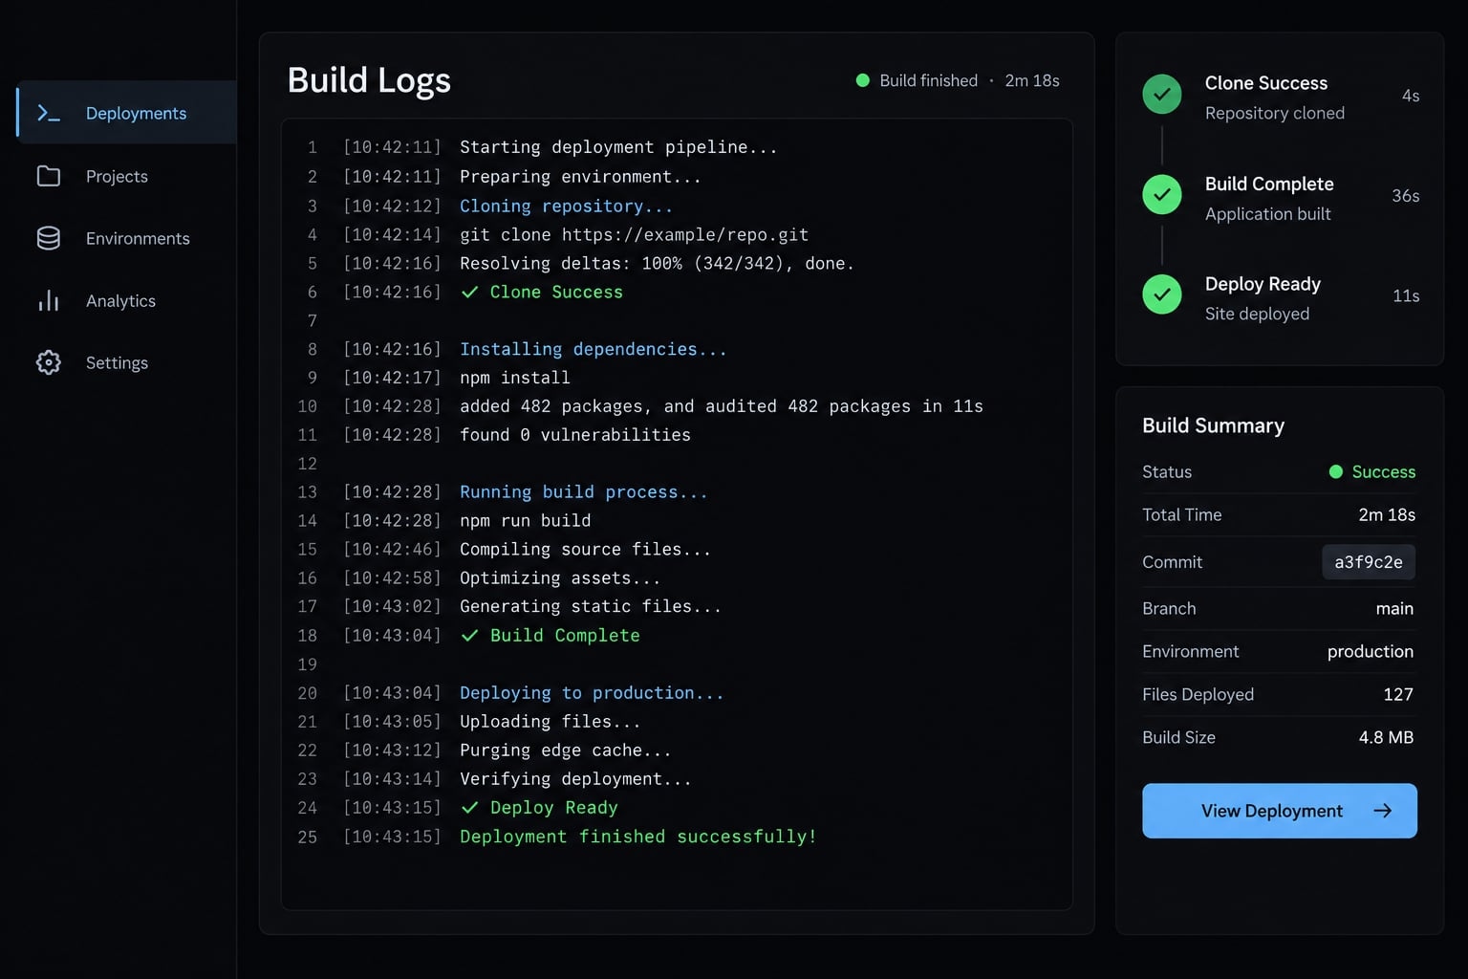Click the arrow in View Deployment button
The image size is (1468, 979).
click(1382, 811)
